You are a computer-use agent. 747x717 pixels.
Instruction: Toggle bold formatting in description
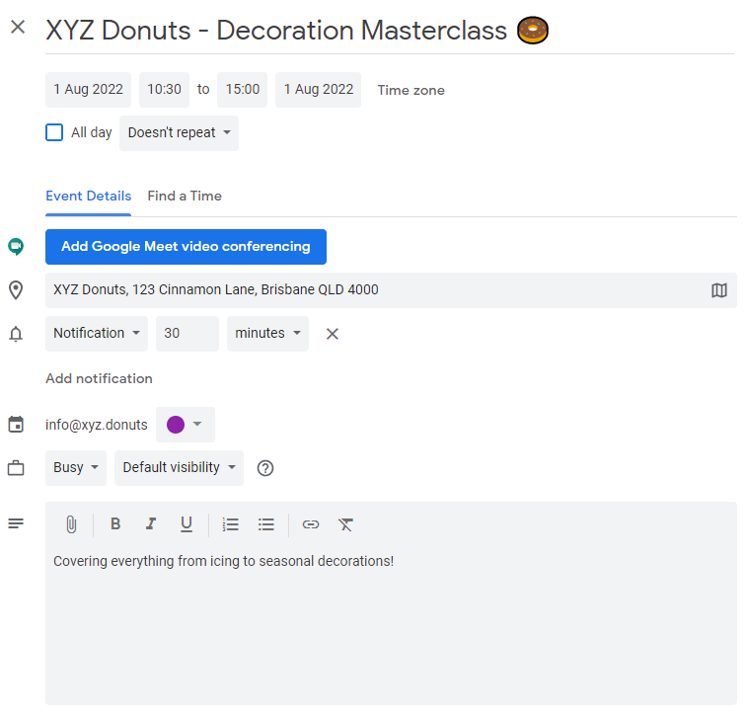(115, 524)
